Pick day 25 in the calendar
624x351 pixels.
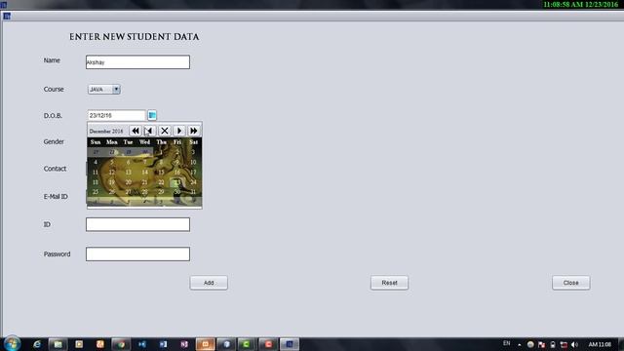(96, 192)
